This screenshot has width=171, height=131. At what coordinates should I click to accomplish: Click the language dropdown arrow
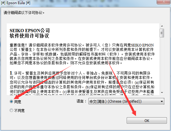coord(162,101)
